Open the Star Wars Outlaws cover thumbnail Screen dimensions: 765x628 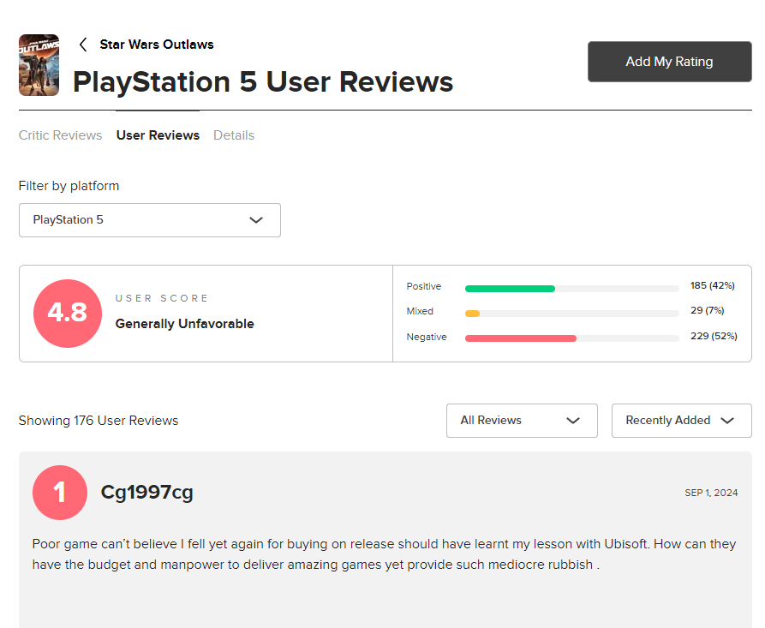39,65
